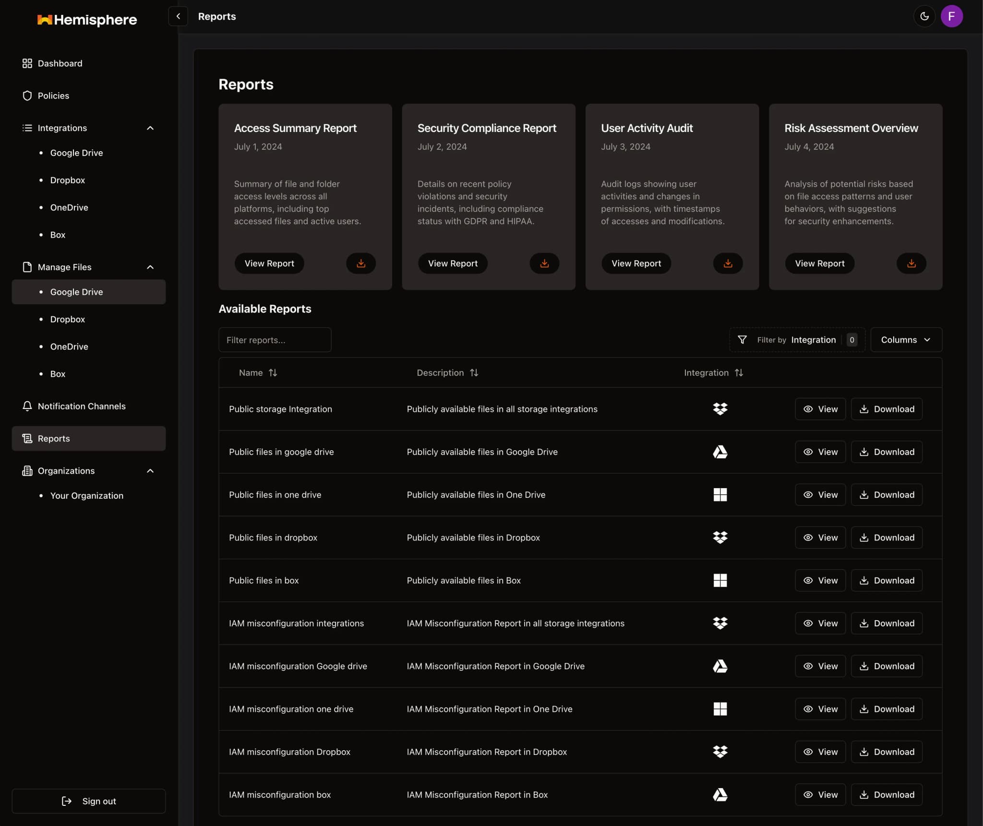Sort table by Name column arrows
Viewport: 983px width, 826px height.
(273, 373)
